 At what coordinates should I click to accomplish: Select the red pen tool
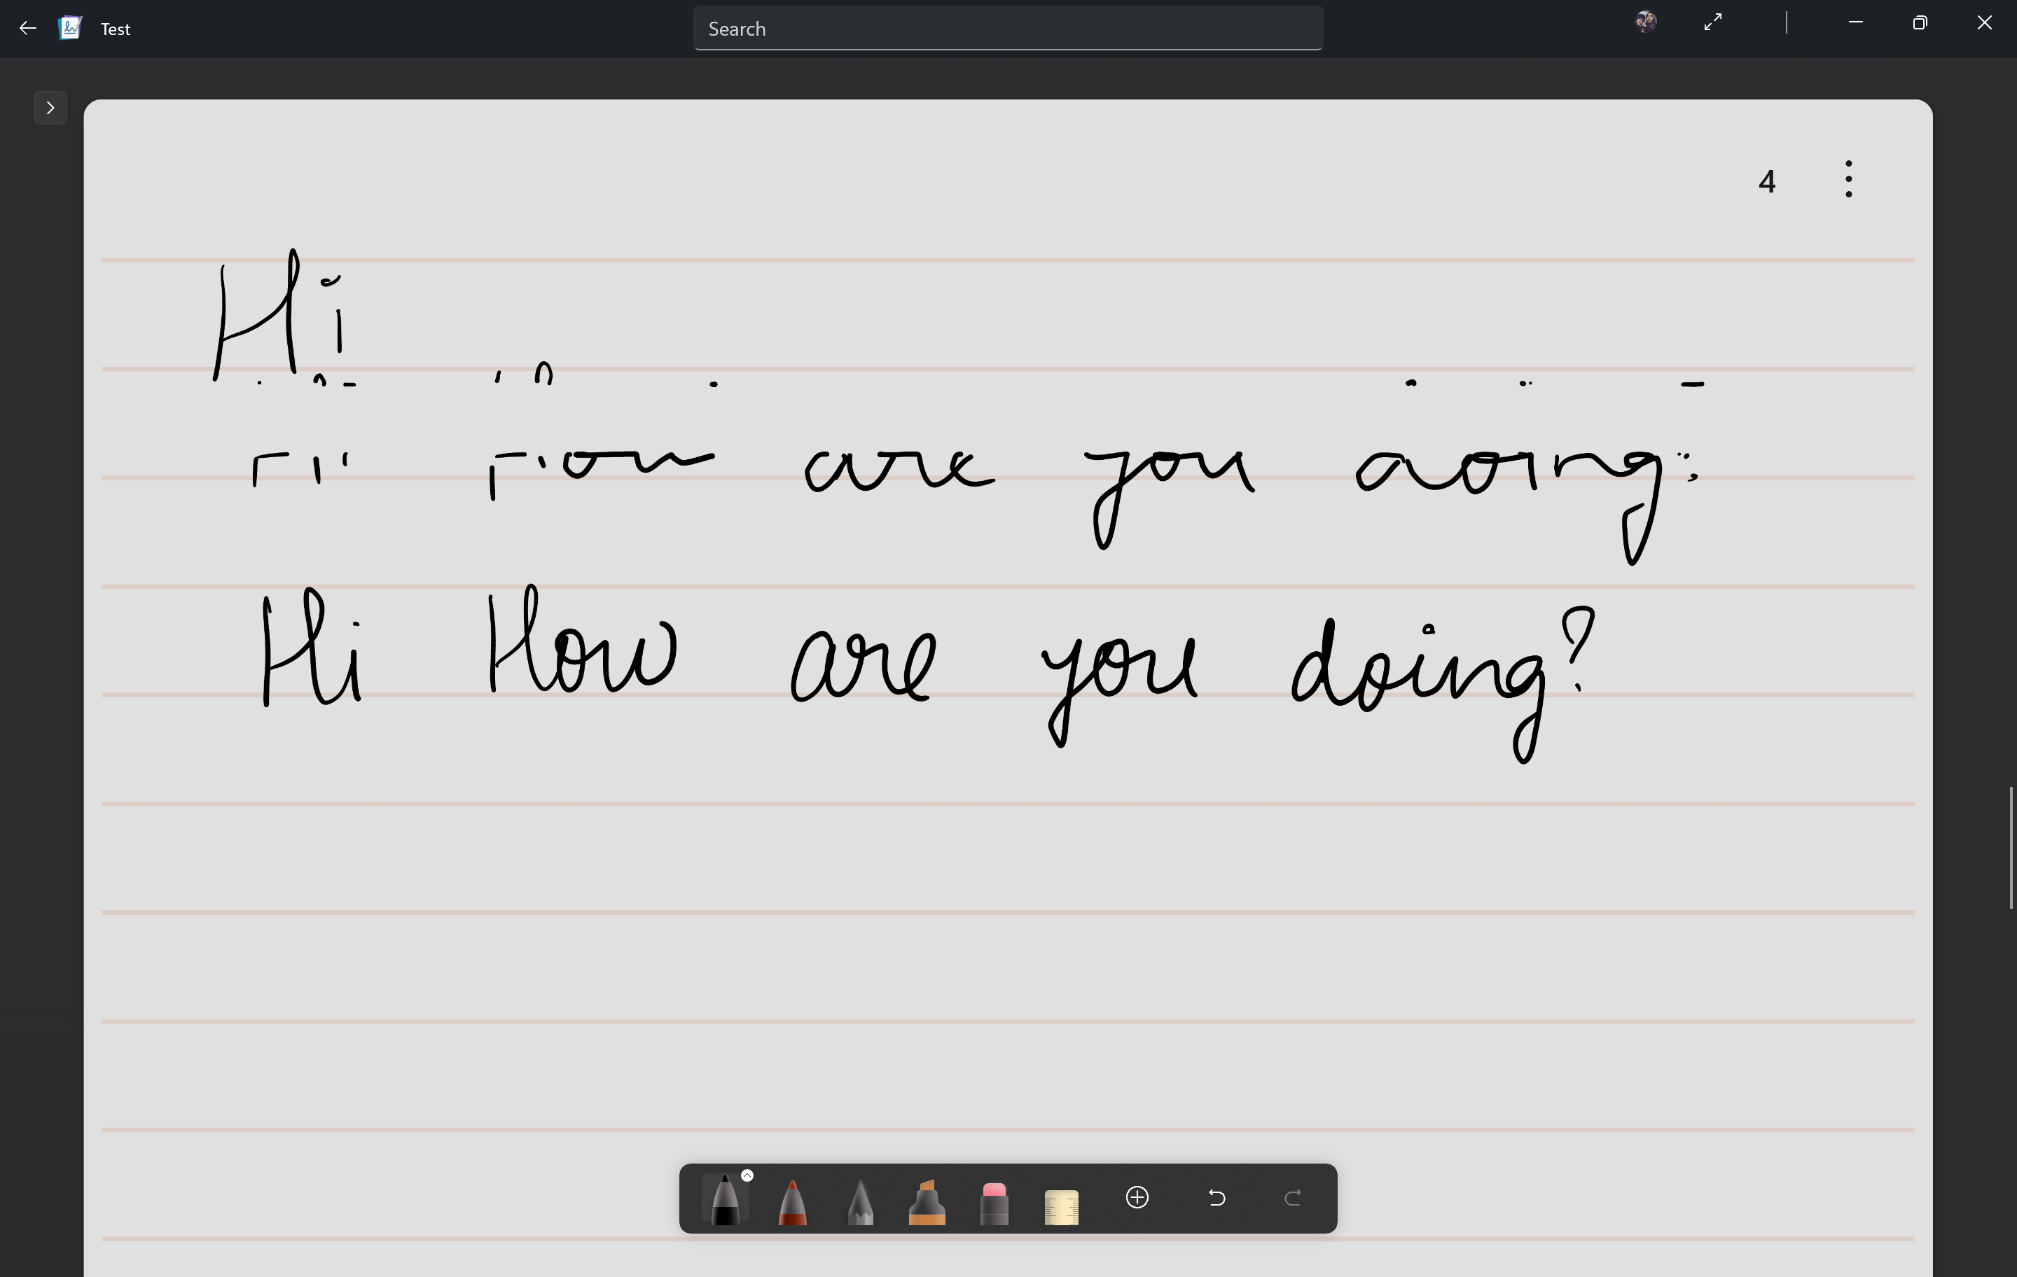click(x=792, y=1203)
